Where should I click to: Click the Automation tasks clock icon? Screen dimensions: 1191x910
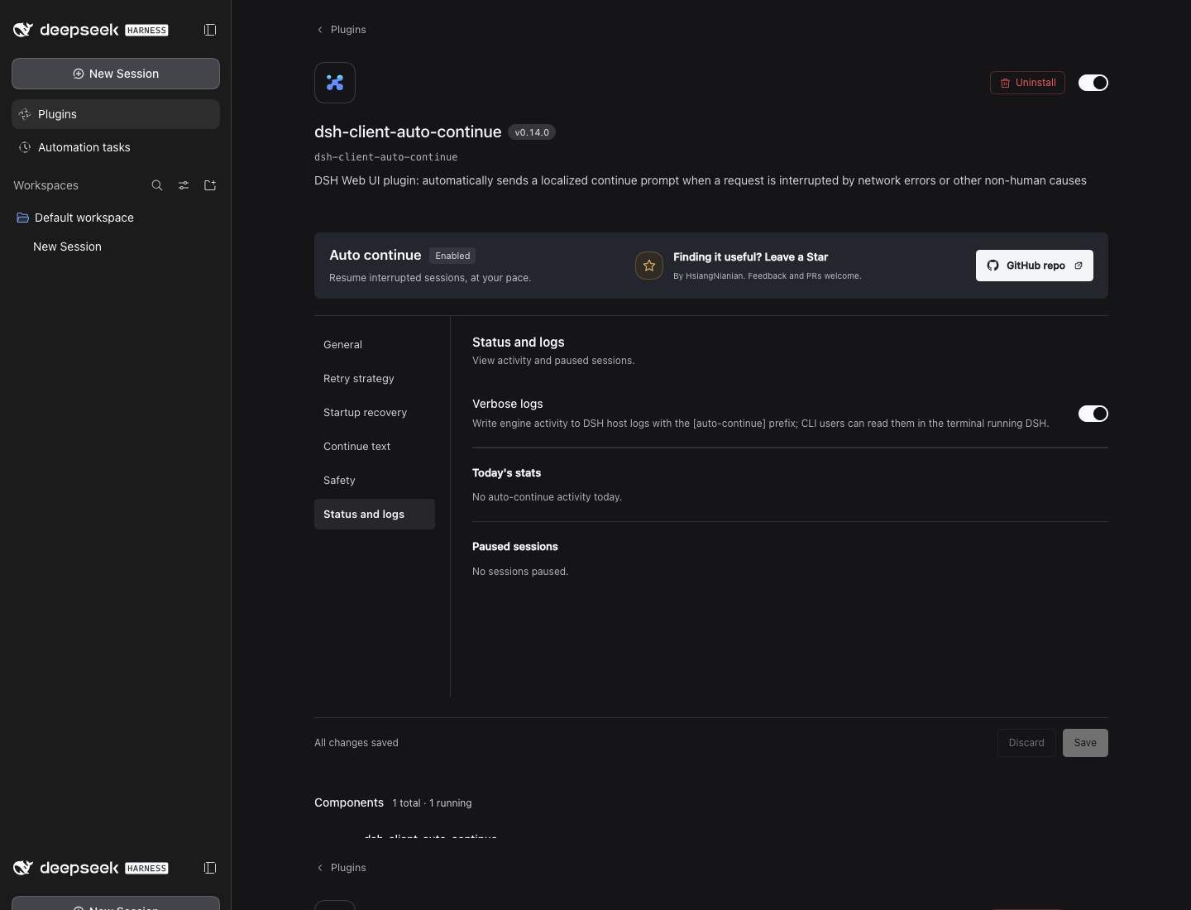pyautogui.click(x=25, y=147)
